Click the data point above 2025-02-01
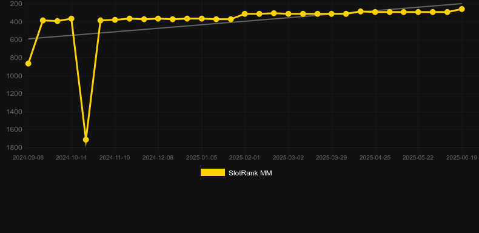 click(245, 14)
